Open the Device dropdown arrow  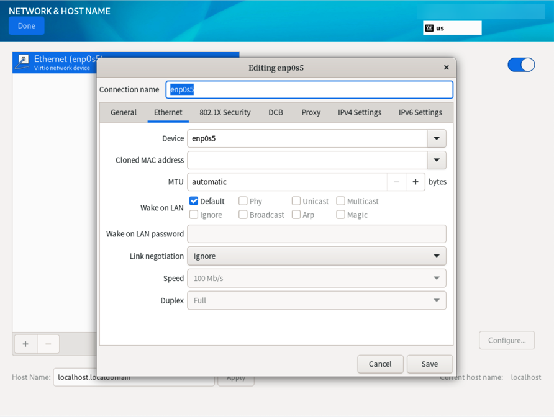(437, 138)
